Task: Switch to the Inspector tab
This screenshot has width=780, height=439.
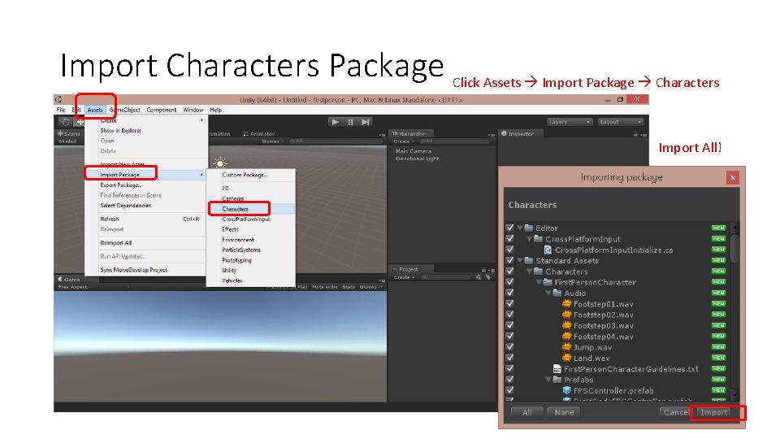Action: point(518,134)
